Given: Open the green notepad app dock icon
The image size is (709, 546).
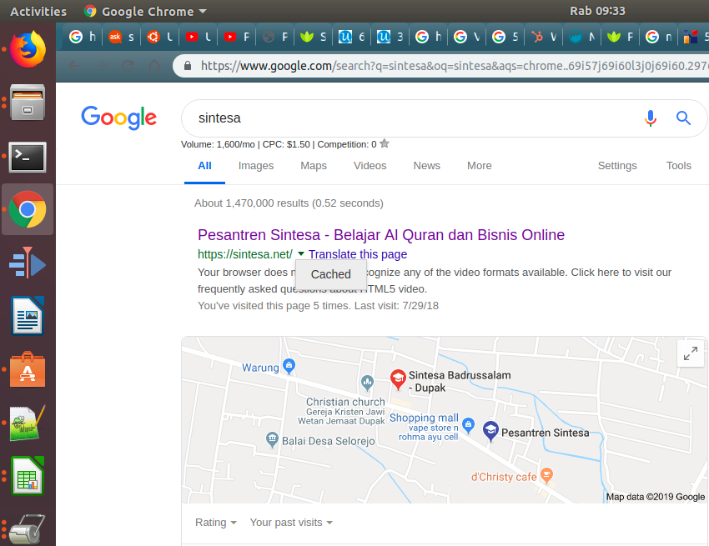Looking at the screenshot, I should click(28, 423).
